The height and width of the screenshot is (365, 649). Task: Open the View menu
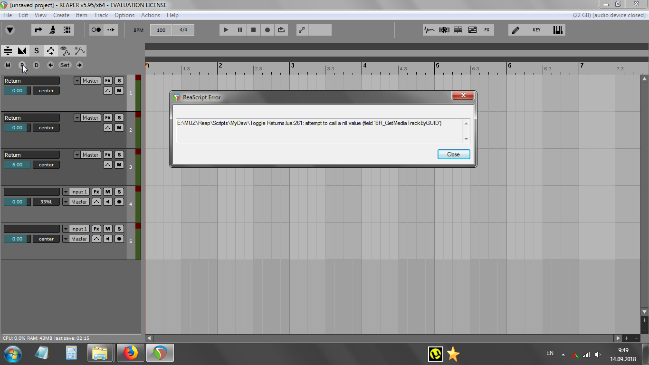pos(40,15)
